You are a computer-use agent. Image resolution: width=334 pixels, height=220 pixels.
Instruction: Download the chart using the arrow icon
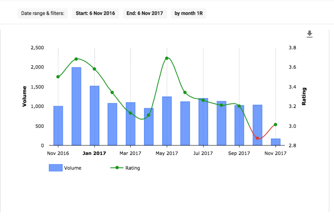[x=310, y=34]
